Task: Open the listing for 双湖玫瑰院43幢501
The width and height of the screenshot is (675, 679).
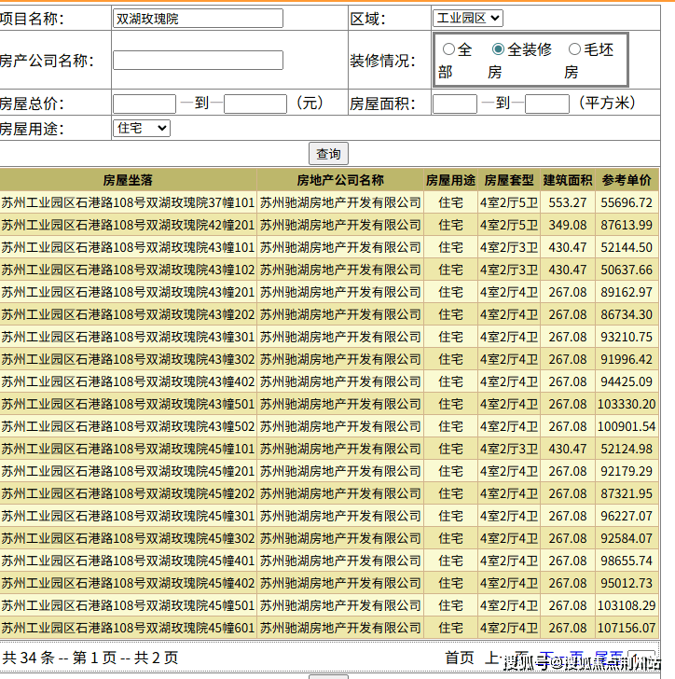Action: coord(128,404)
